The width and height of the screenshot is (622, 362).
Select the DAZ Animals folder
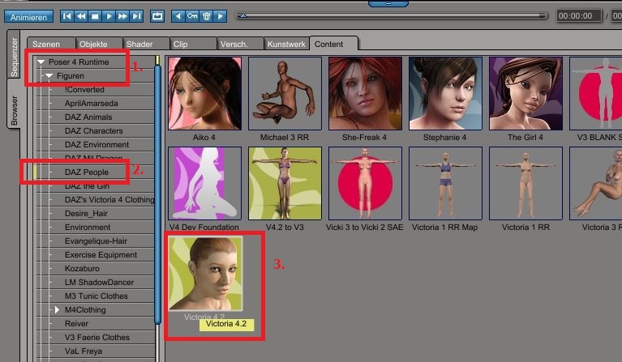pos(88,117)
